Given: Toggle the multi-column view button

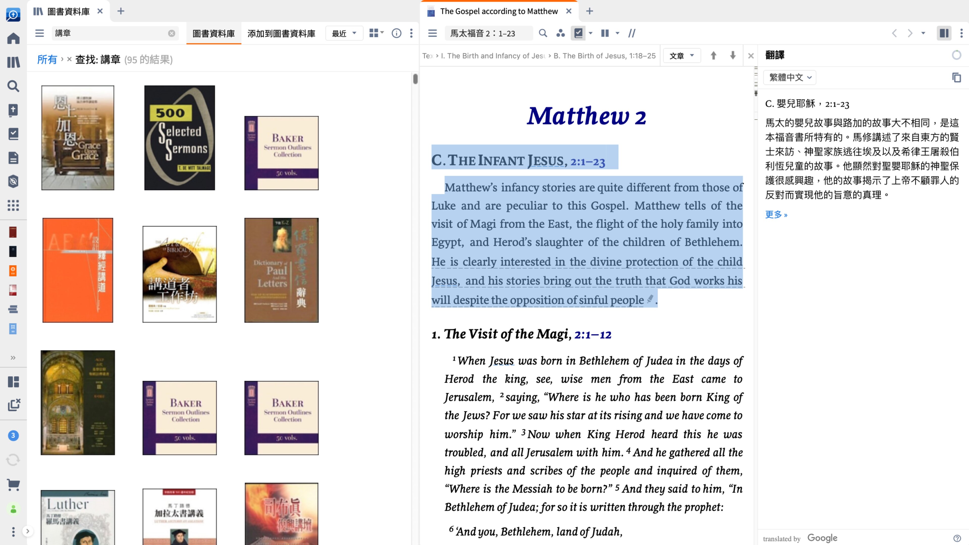Looking at the screenshot, I should (x=605, y=33).
